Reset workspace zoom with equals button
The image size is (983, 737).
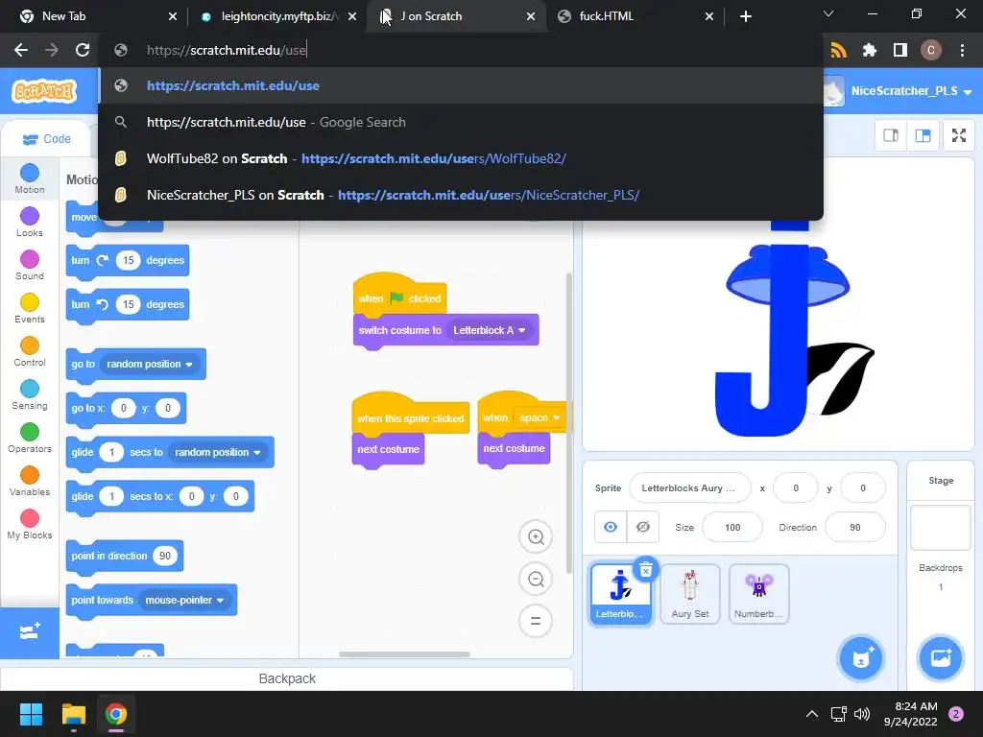[536, 621]
